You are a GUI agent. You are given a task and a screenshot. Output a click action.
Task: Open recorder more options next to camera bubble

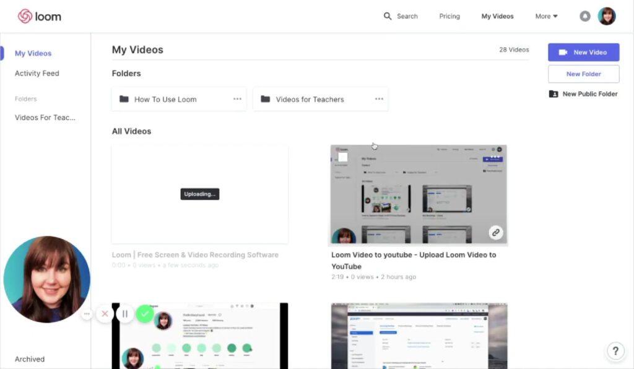tap(87, 314)
